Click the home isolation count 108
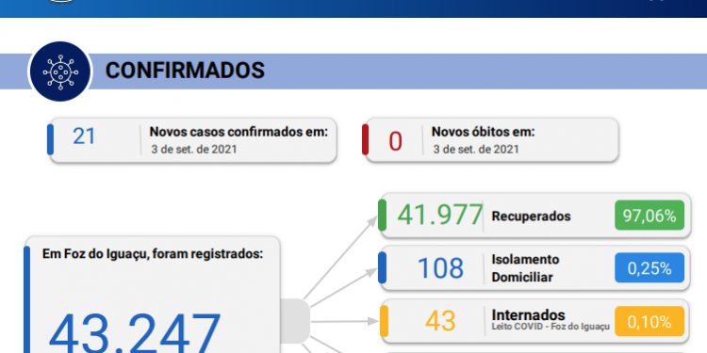707x353 pixels. click(440, 268)
